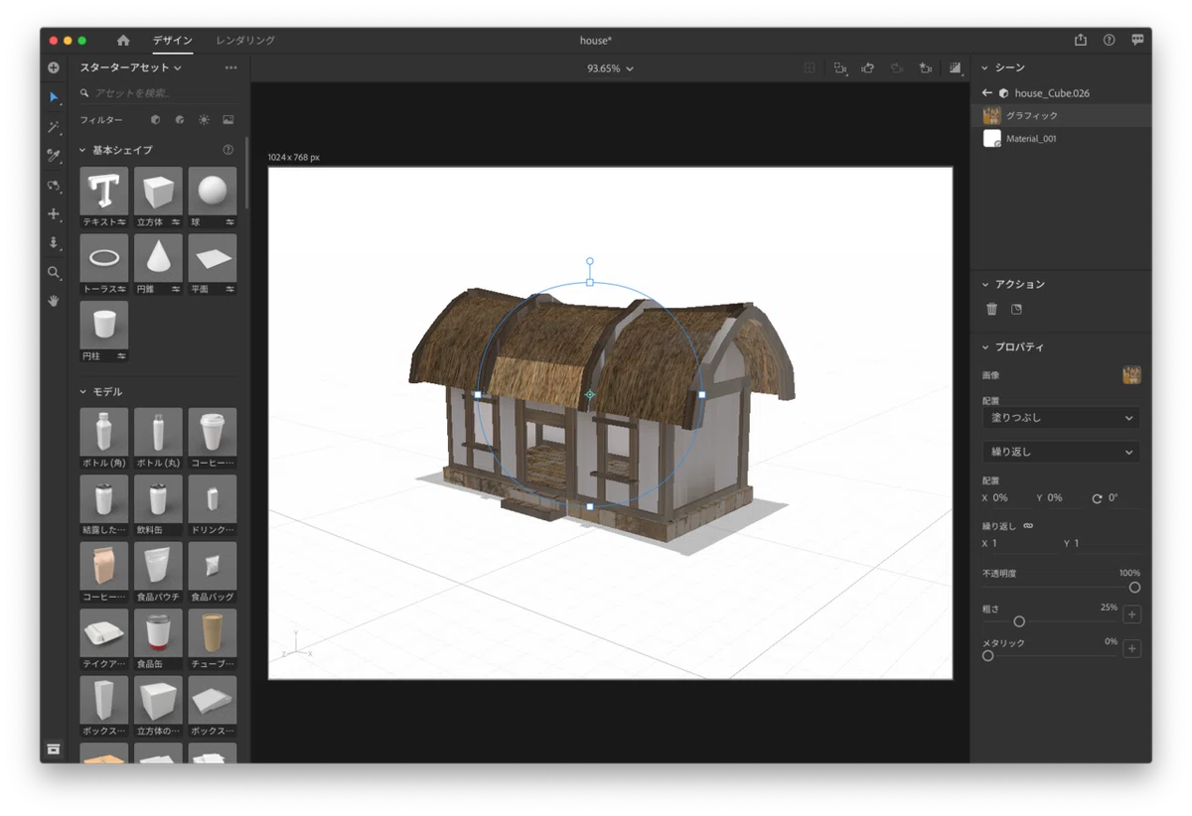Open the 繰り返し repeat dropdown
The image size is (1192, 816).
(1061, 452)
